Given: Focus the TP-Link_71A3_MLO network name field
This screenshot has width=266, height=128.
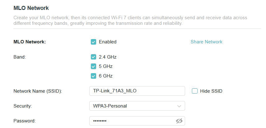Looking at the screenshot, I should [x=137, y=91].
